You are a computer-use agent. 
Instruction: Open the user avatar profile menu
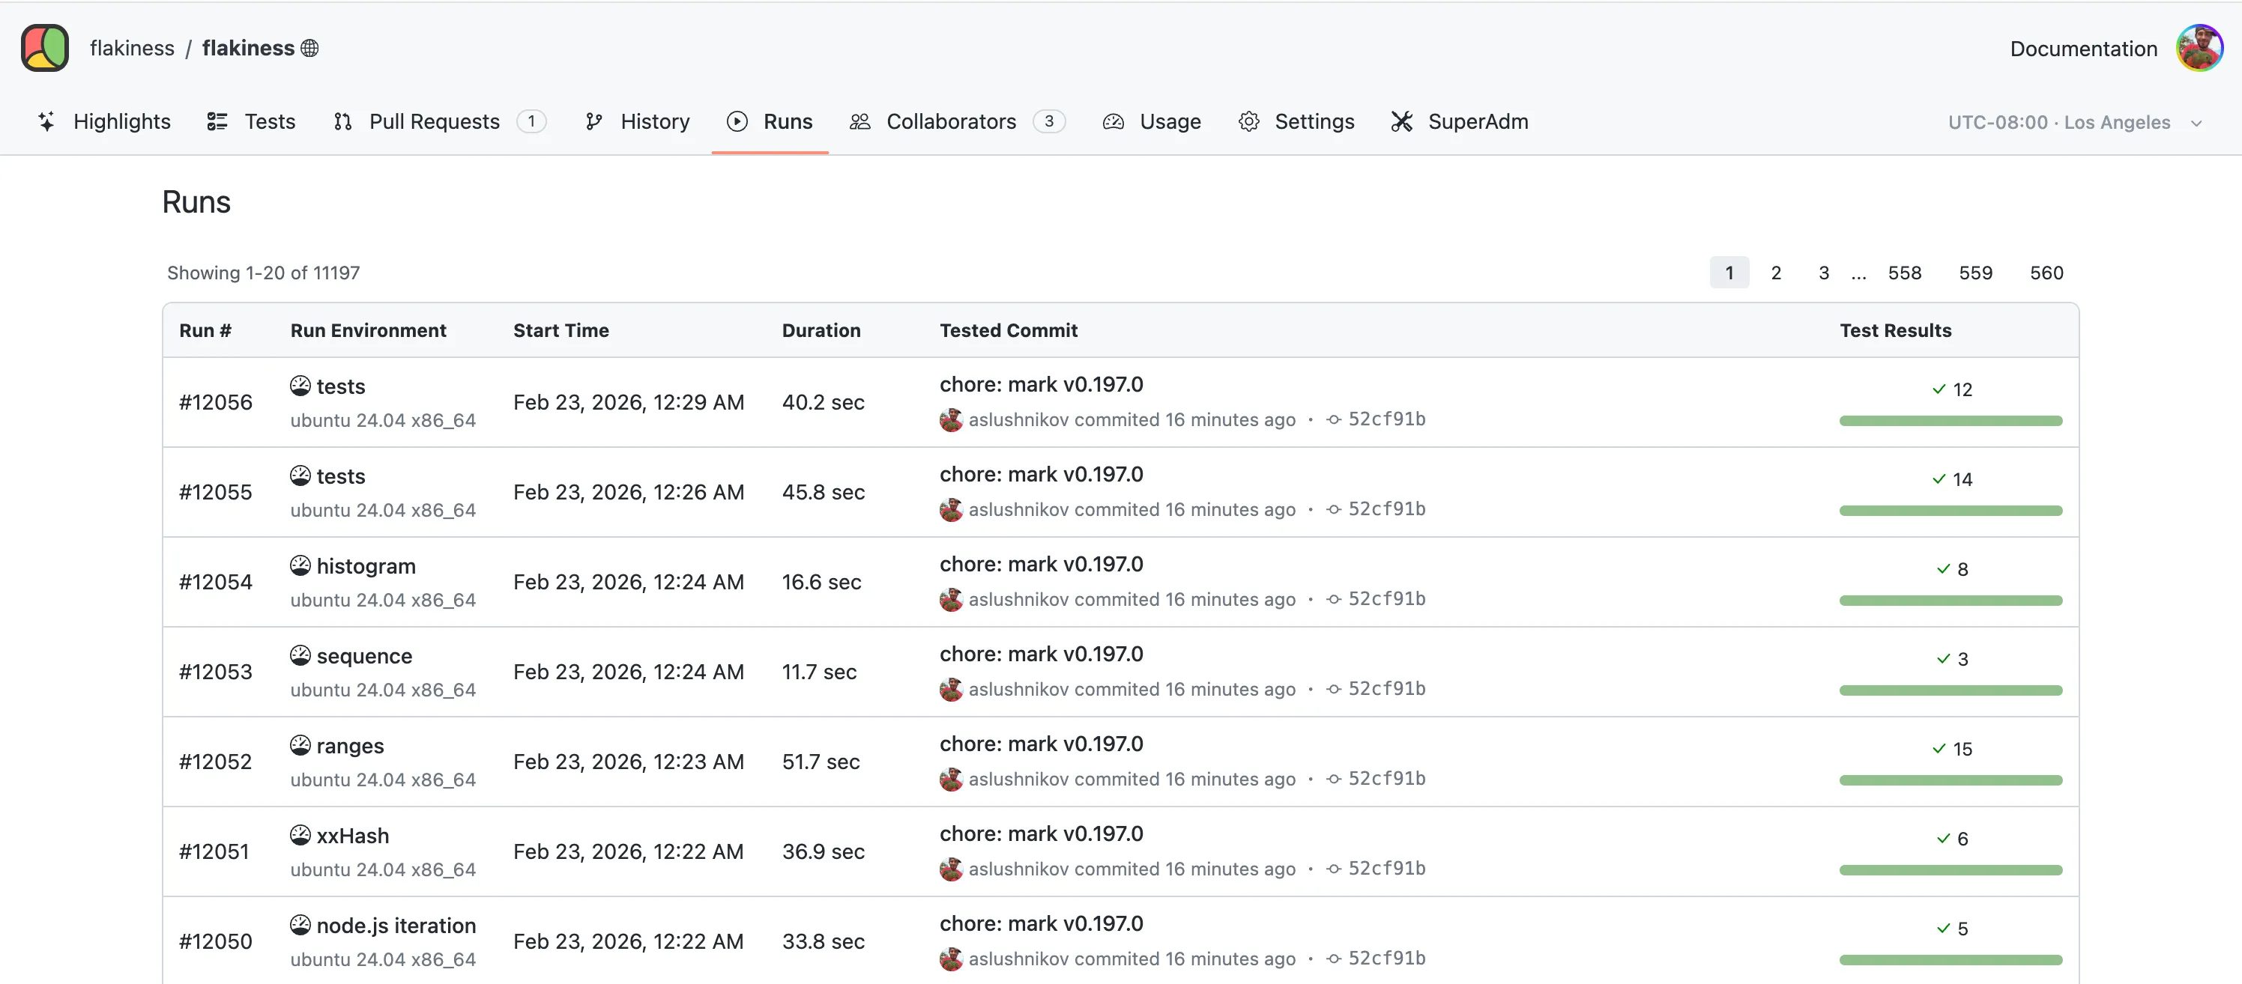2199,48
